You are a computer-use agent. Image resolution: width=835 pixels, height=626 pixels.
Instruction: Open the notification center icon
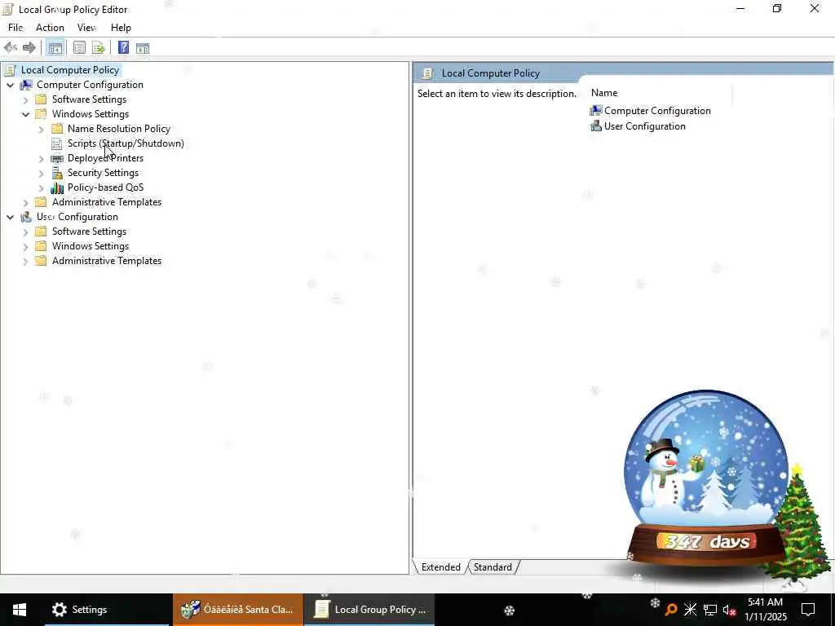click(808, 610)
